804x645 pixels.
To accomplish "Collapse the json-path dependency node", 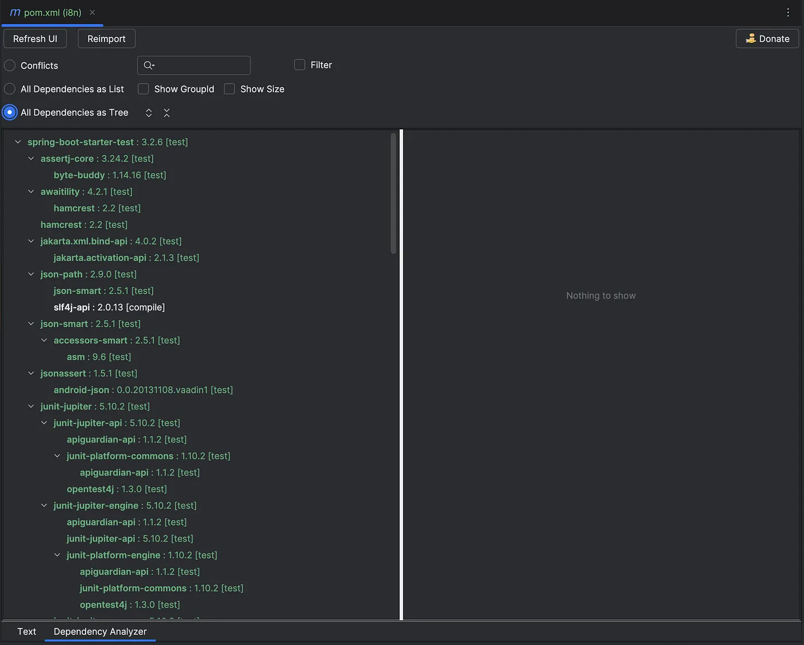I will click(31, 274).
